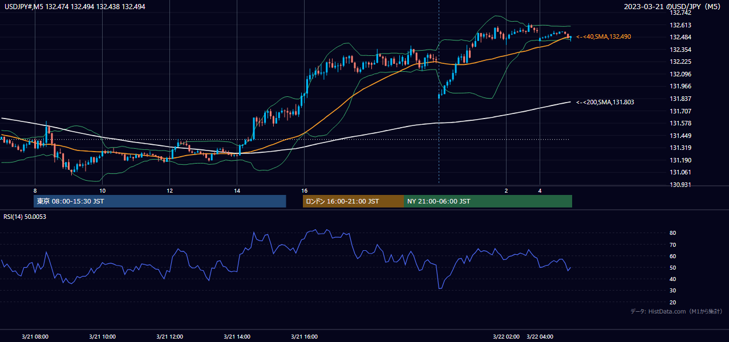Click price axis value 131.319

pyautogui.click(x=680, y=148)
